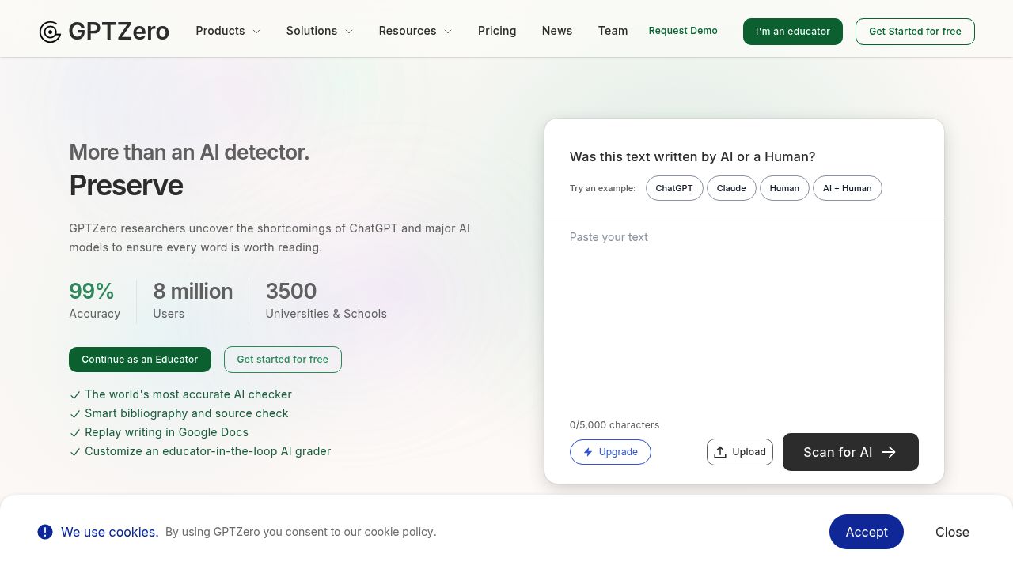The image size is (1013, 569).
Task: Click the '8 million' users figure
Action: tap(193, 291)
